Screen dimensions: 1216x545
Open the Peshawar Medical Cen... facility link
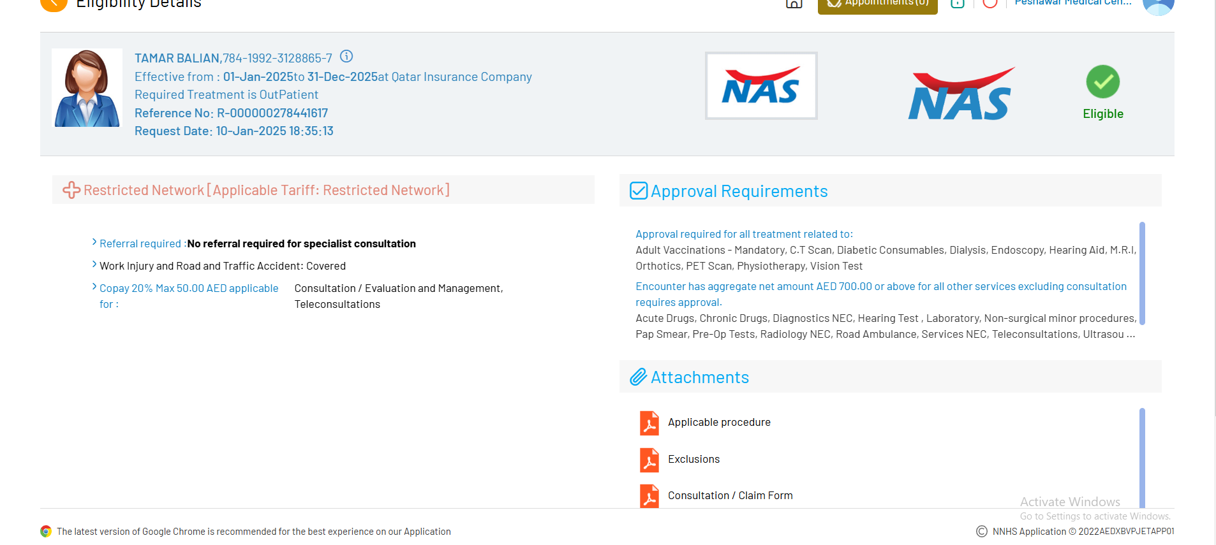coord(1073,3)
